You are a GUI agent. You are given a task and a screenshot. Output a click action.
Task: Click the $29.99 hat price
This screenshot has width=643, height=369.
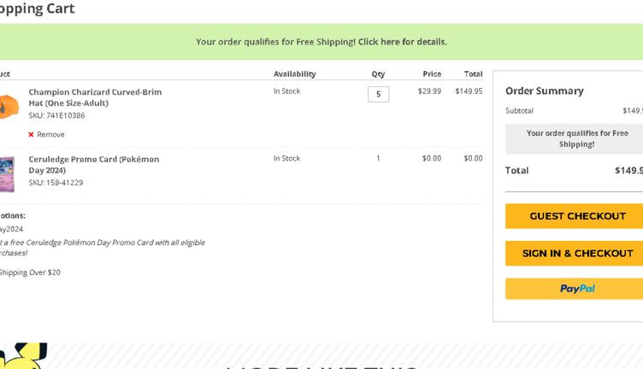(x=429, y=91)
